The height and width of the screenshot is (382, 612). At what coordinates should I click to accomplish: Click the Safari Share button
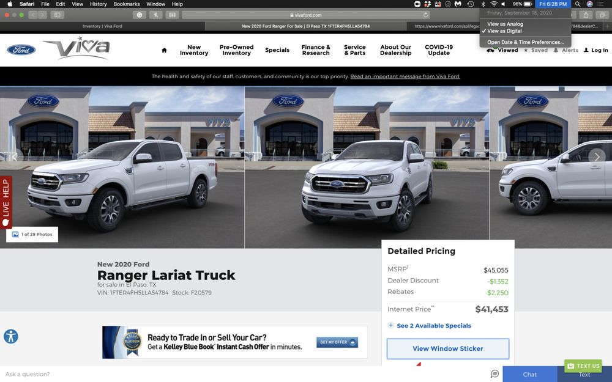tap(586, 15)
